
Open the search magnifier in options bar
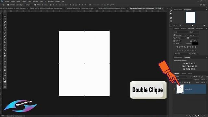tap(201, 5)
